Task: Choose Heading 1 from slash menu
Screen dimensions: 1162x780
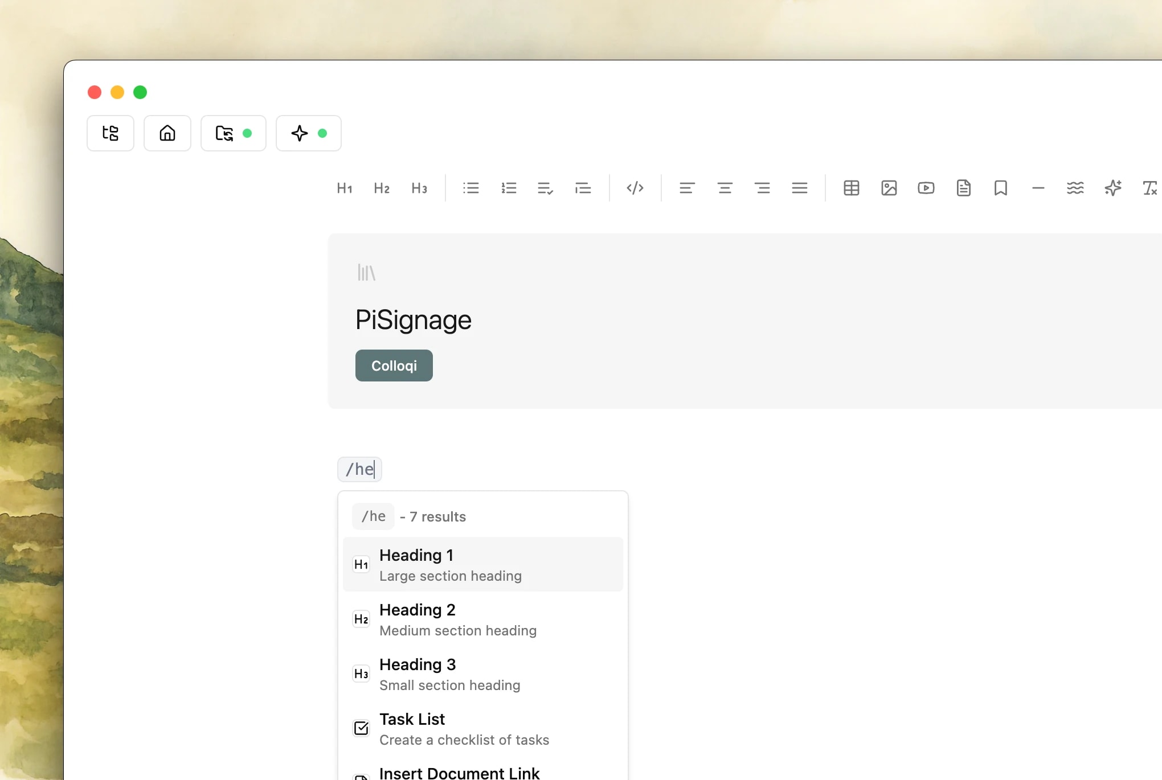Action: click(483, 564)
